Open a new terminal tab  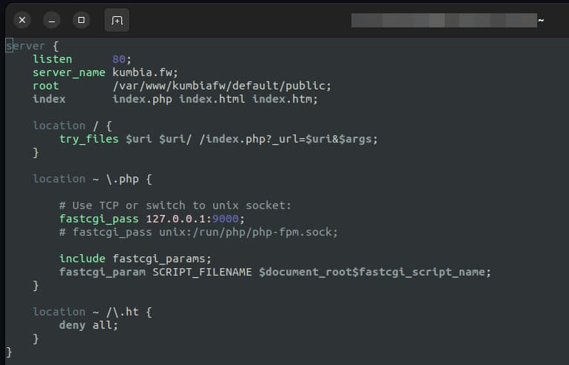pos(117,20)
